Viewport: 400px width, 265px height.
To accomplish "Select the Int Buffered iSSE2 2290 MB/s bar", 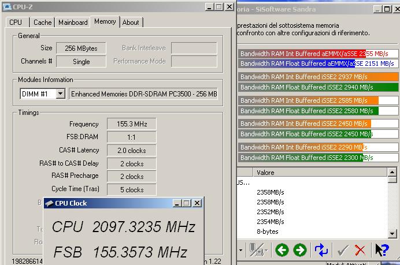I will [318, 147].
